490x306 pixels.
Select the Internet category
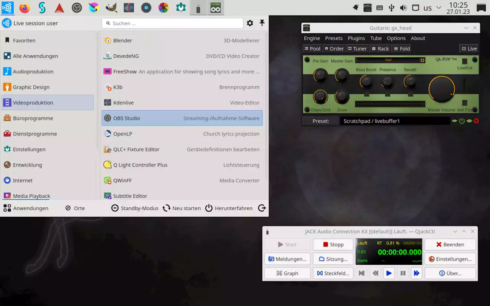[x=48, y=181]
